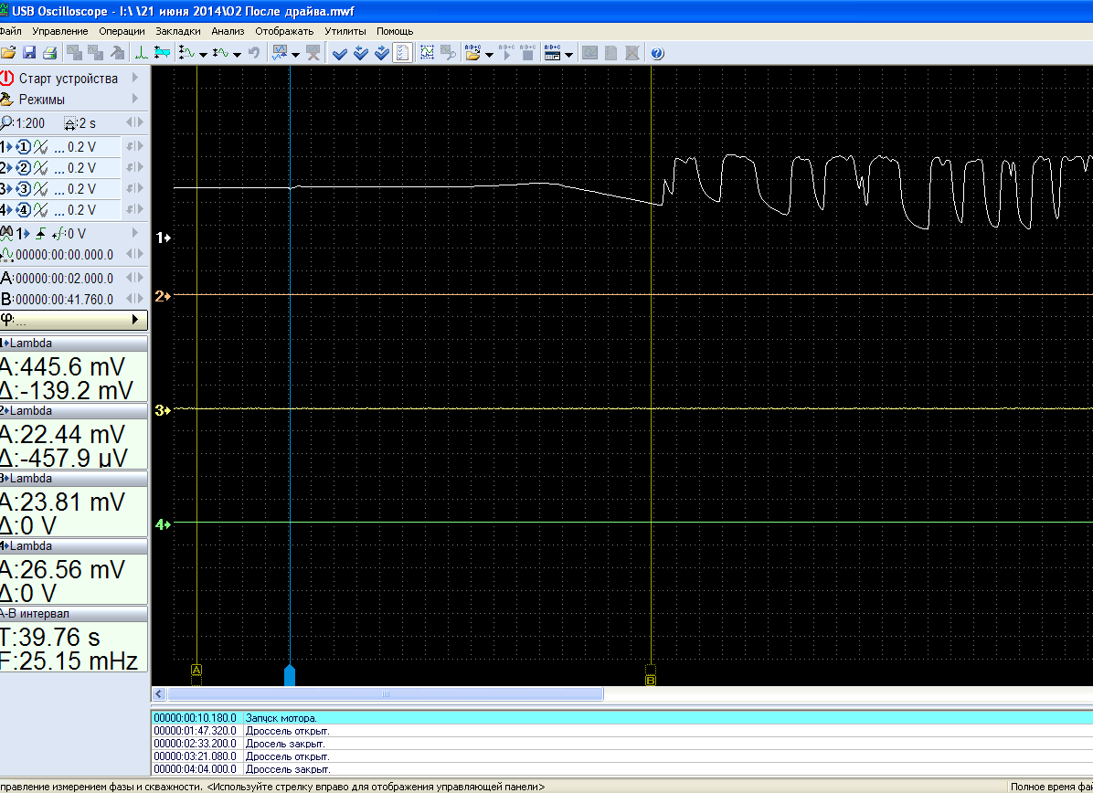This screenshot has height=793, width=1093.
Task: Select the 'Запуск мотора.' bookmark entry
Action: click(x=281, y=718)
